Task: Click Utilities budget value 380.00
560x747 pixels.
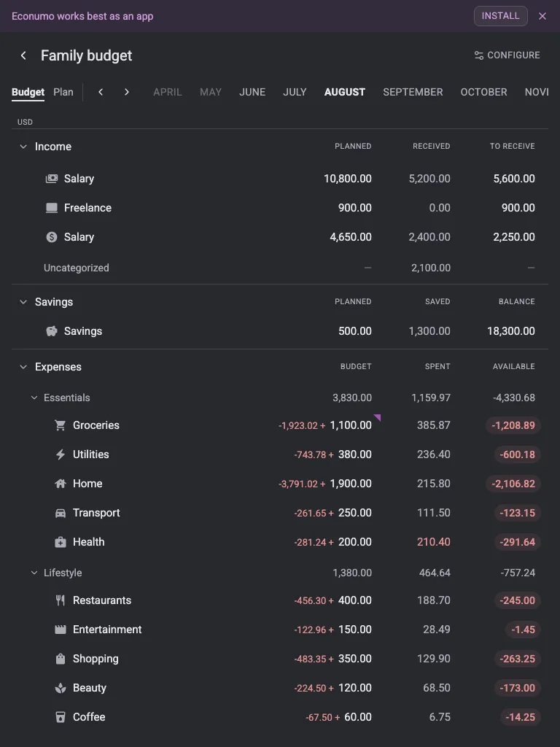Action: pyautogui.click(x=355, y=454)
